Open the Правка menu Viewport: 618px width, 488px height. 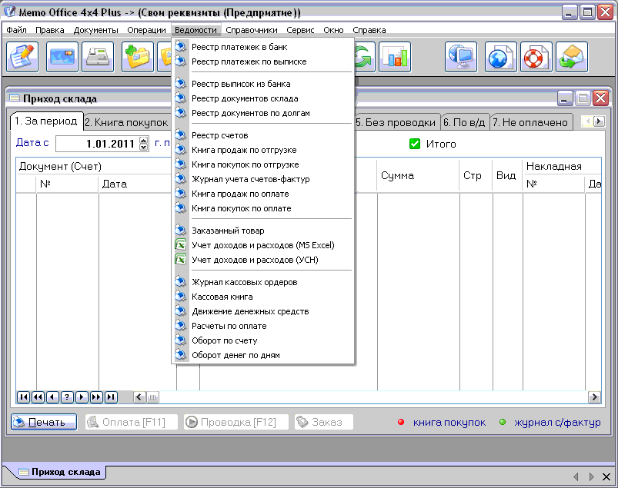pyautogui.click(x=50, y=30)
